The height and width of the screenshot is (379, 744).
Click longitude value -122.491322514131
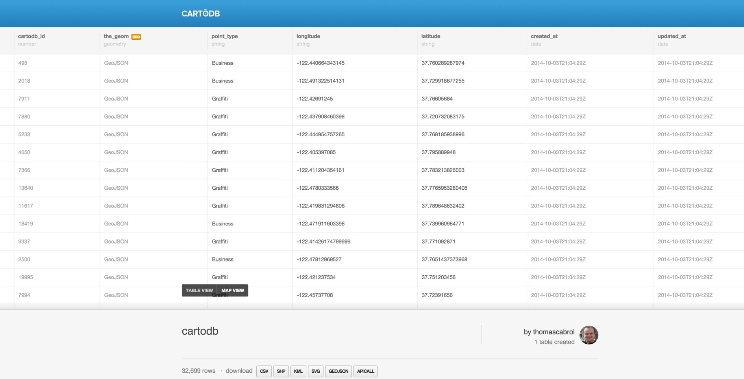(x=321, y=81)
